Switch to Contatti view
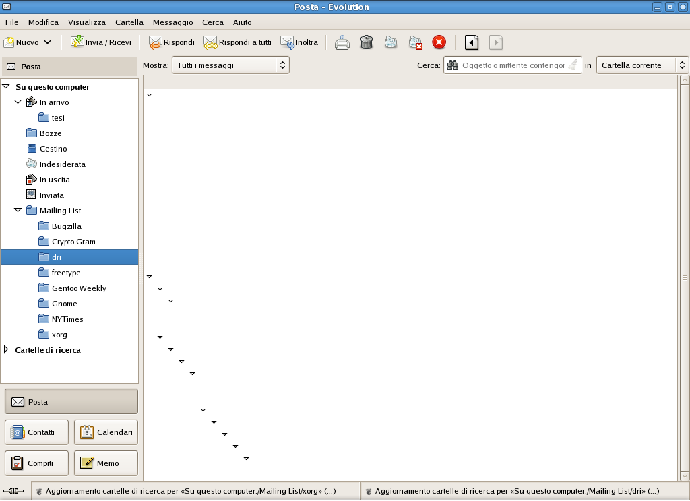The height and width of the screenshot is (501, 690). coord(36,432)
